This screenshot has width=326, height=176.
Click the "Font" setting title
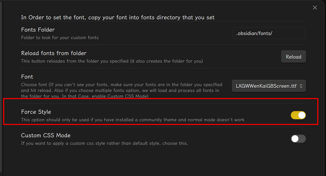[x=27, y=77]
